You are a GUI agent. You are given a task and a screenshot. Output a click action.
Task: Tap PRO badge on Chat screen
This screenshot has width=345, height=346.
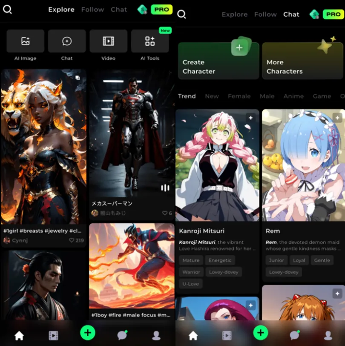click(333, 14)
